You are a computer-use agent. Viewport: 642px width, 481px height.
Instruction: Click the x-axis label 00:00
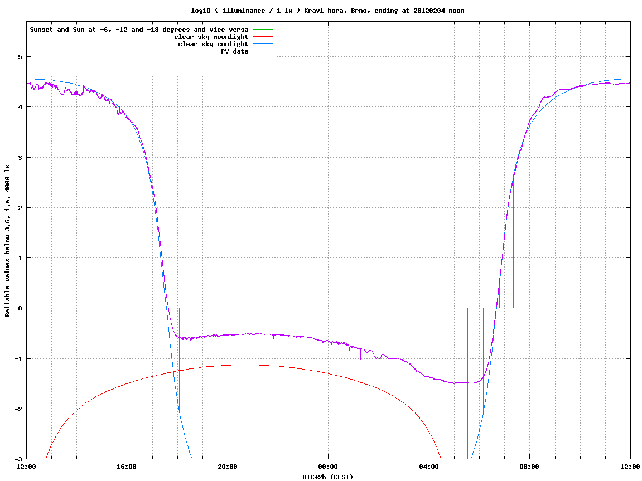point(329,467)
